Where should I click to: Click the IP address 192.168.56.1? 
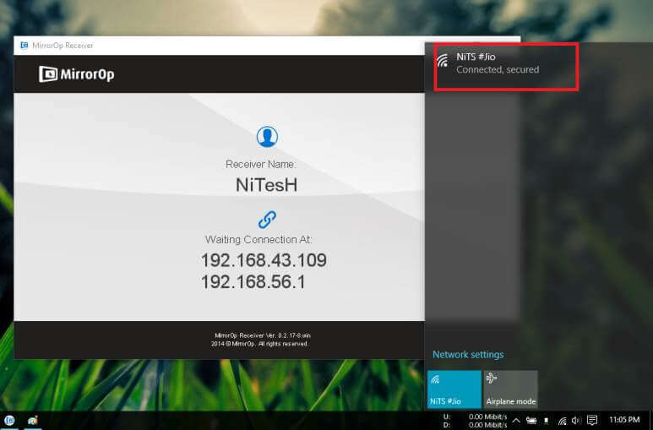click(x=253, y=281)
